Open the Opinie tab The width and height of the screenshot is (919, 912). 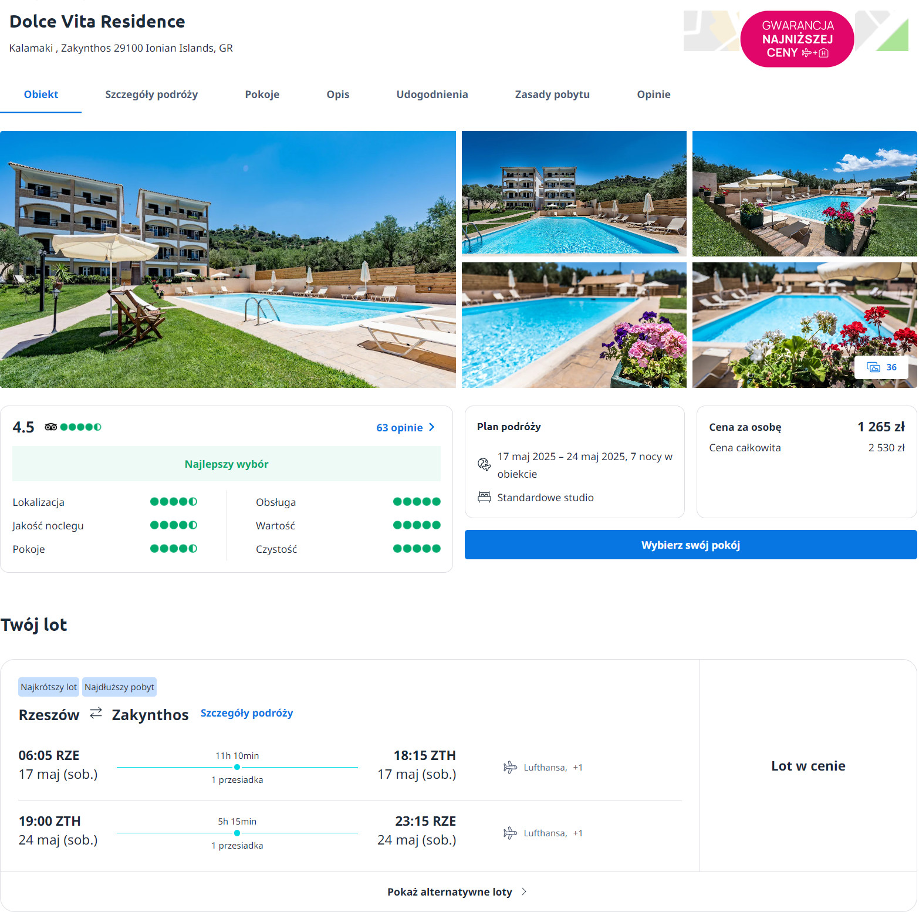point(654,94)
